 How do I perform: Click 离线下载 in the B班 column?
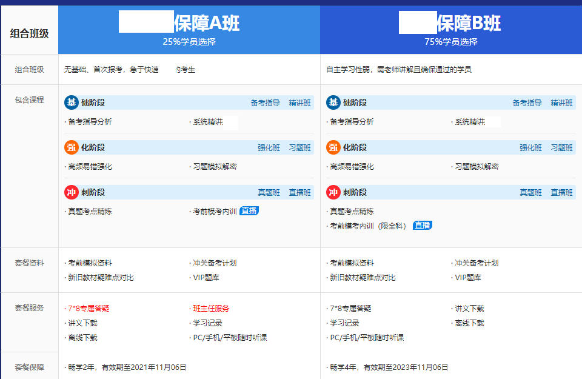click(469, 323)
